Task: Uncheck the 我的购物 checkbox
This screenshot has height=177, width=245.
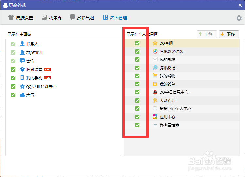Action: coord(137,76)
